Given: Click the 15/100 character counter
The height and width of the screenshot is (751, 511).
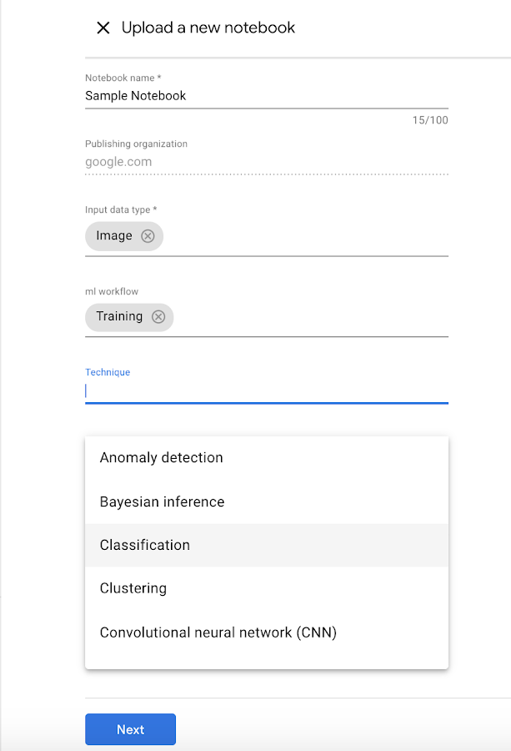Looking at the screenshot, I should 430,120.
